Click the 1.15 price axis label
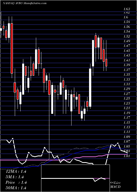Viewport: 137px width, 192px height. pyautogui.click(x=127, y=122)
